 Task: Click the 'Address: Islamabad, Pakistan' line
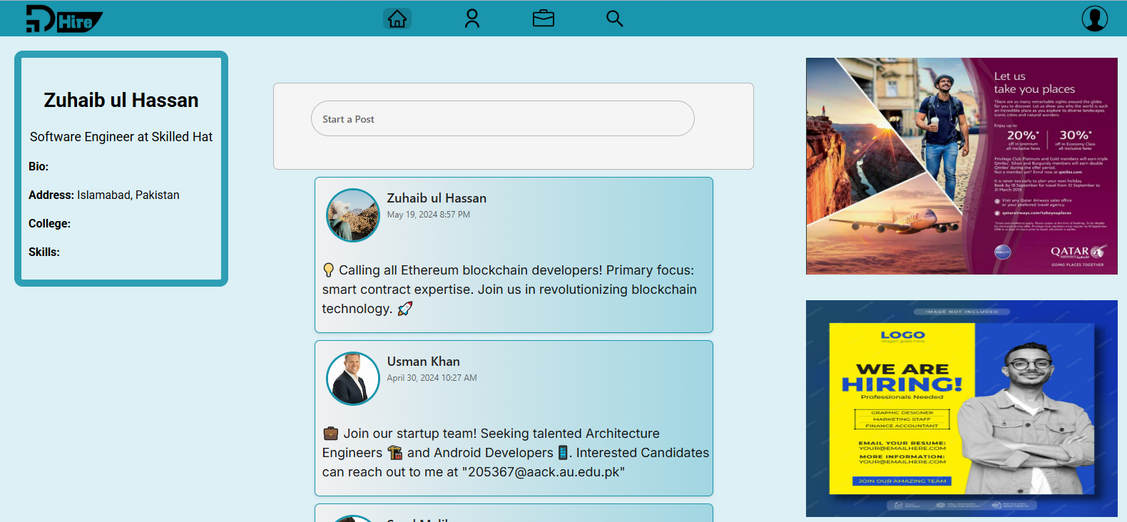pos(104,195)
